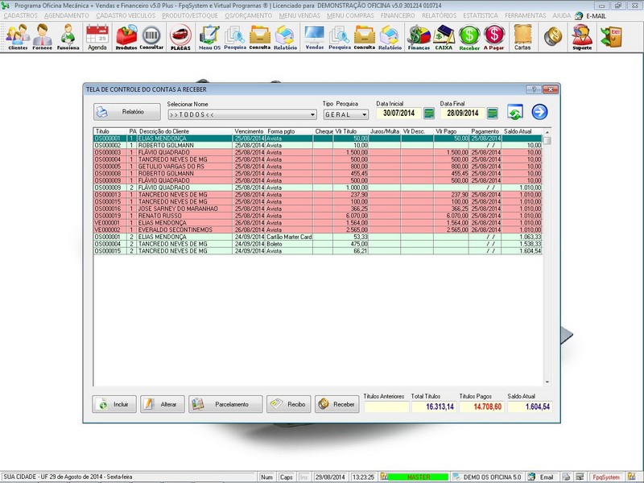Open the Data Inicial calendar picker
This screenshot has width=644, height=483.
(429, 114)
